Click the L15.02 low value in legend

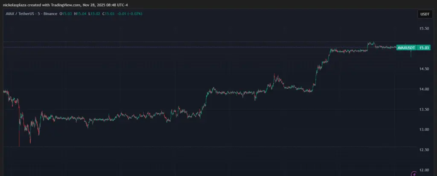[94, 14]
